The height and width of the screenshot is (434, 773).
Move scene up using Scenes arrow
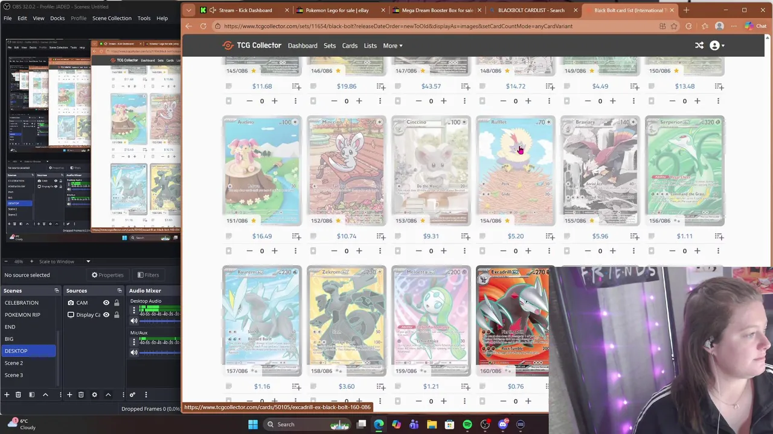(45, 395)
